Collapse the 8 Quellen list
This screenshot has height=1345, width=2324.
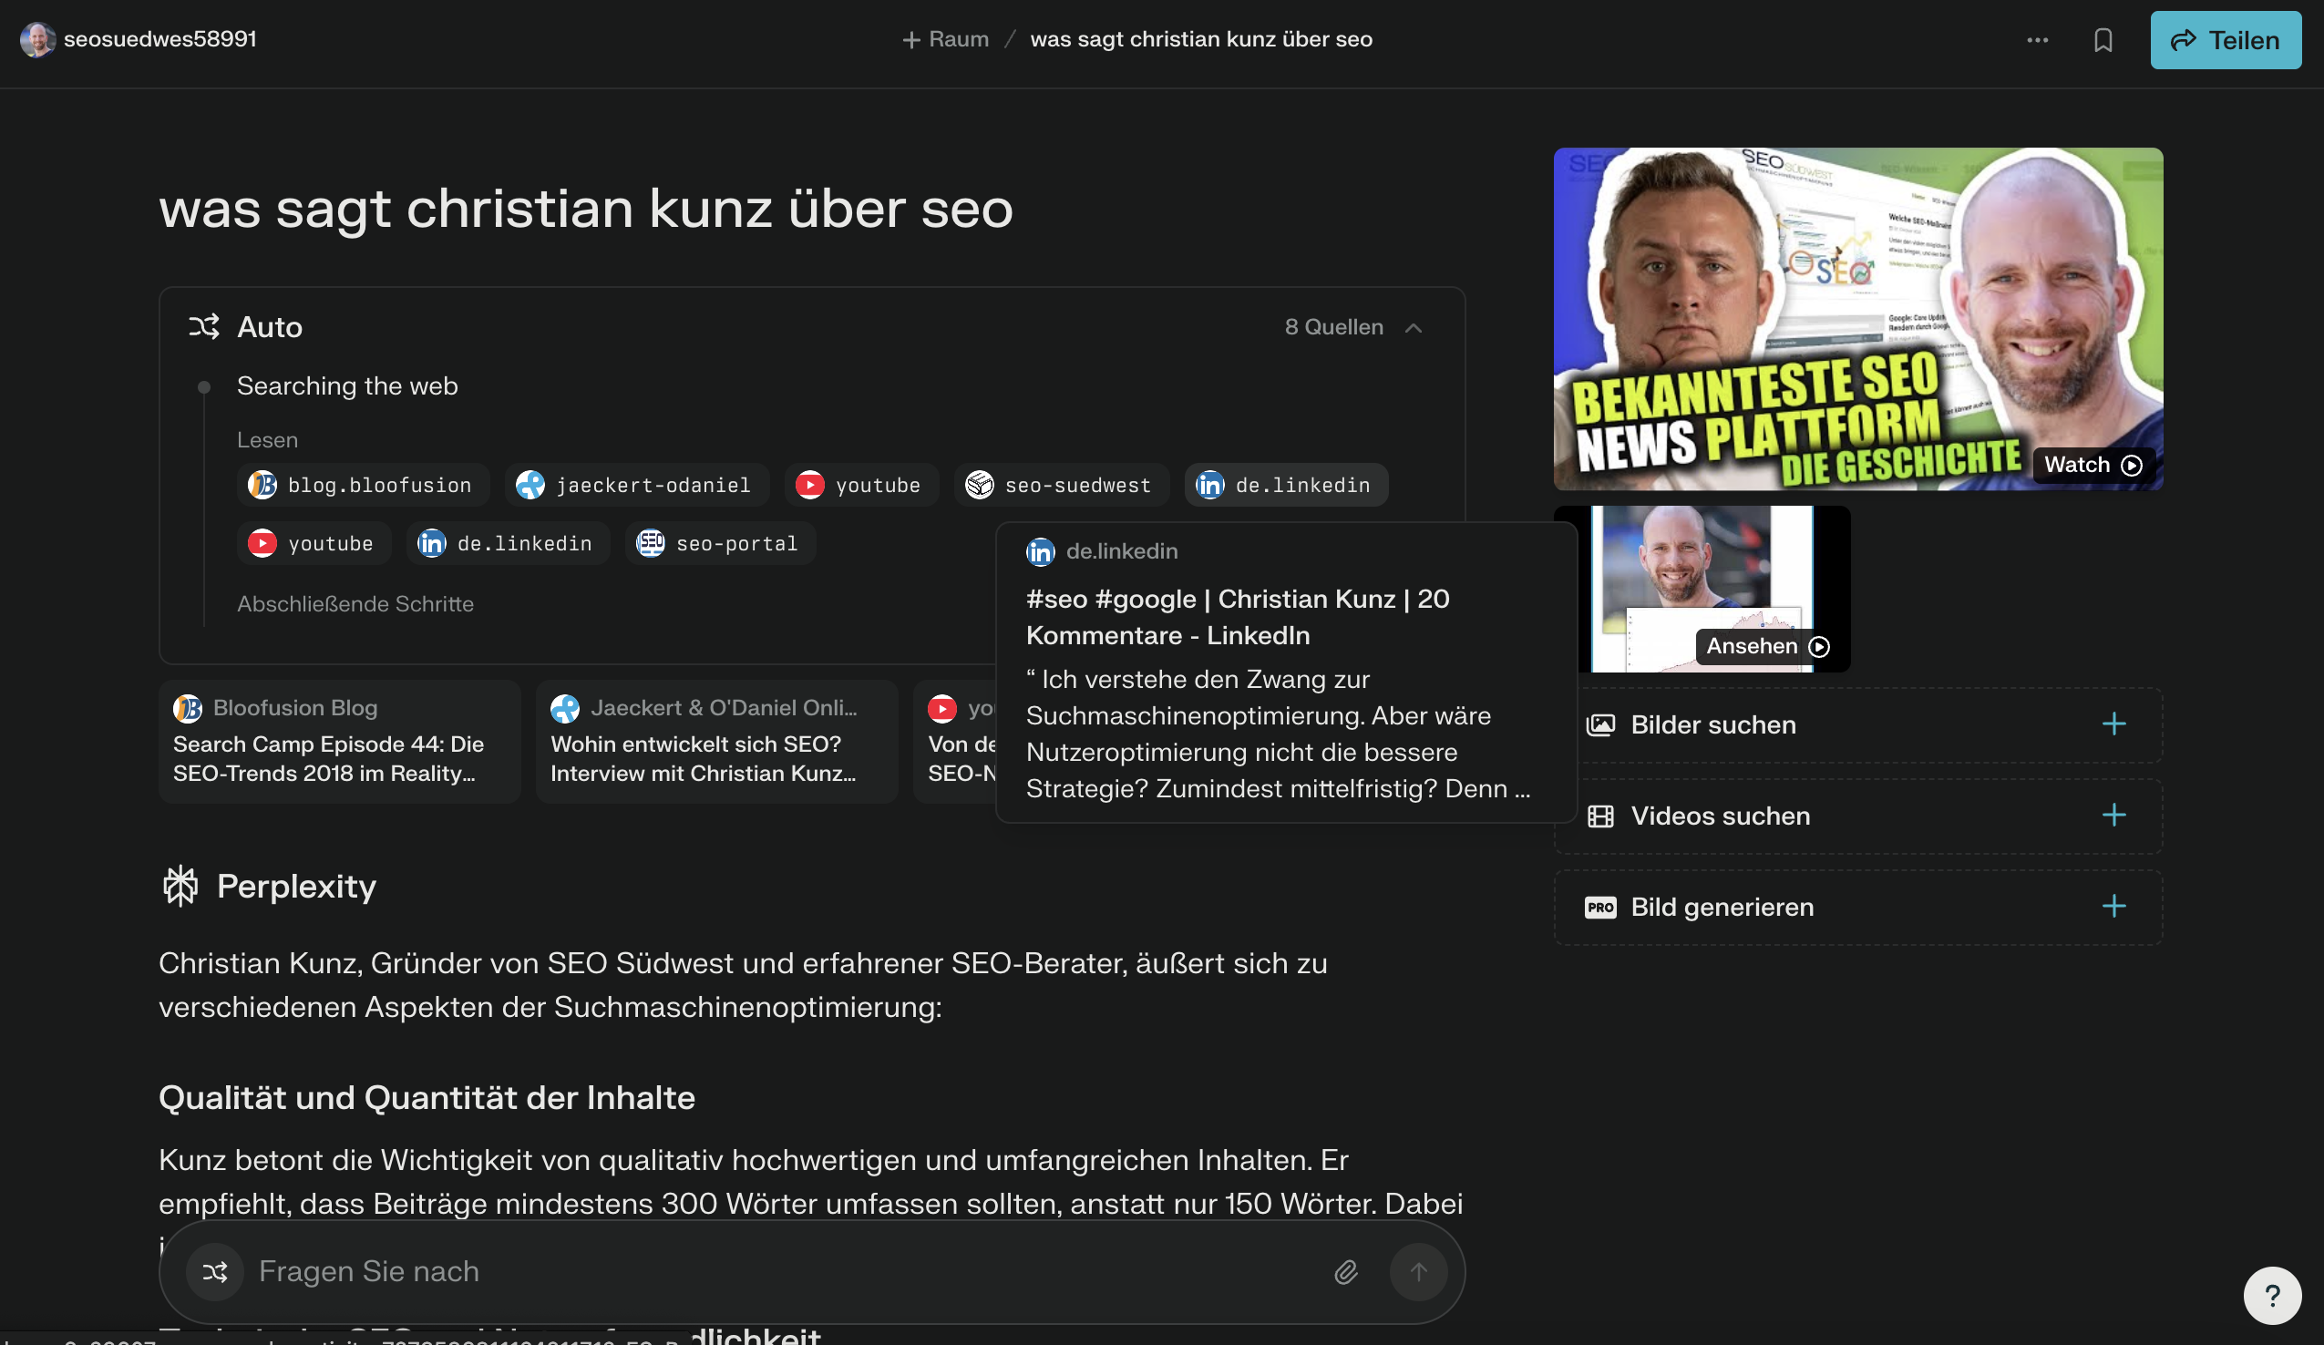click(x=1414, y=327)
